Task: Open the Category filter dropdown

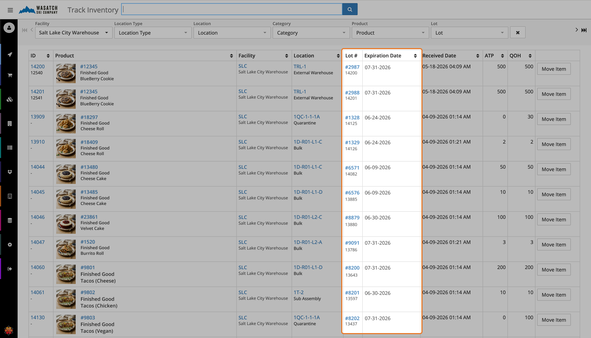Action: coord(311,33)
